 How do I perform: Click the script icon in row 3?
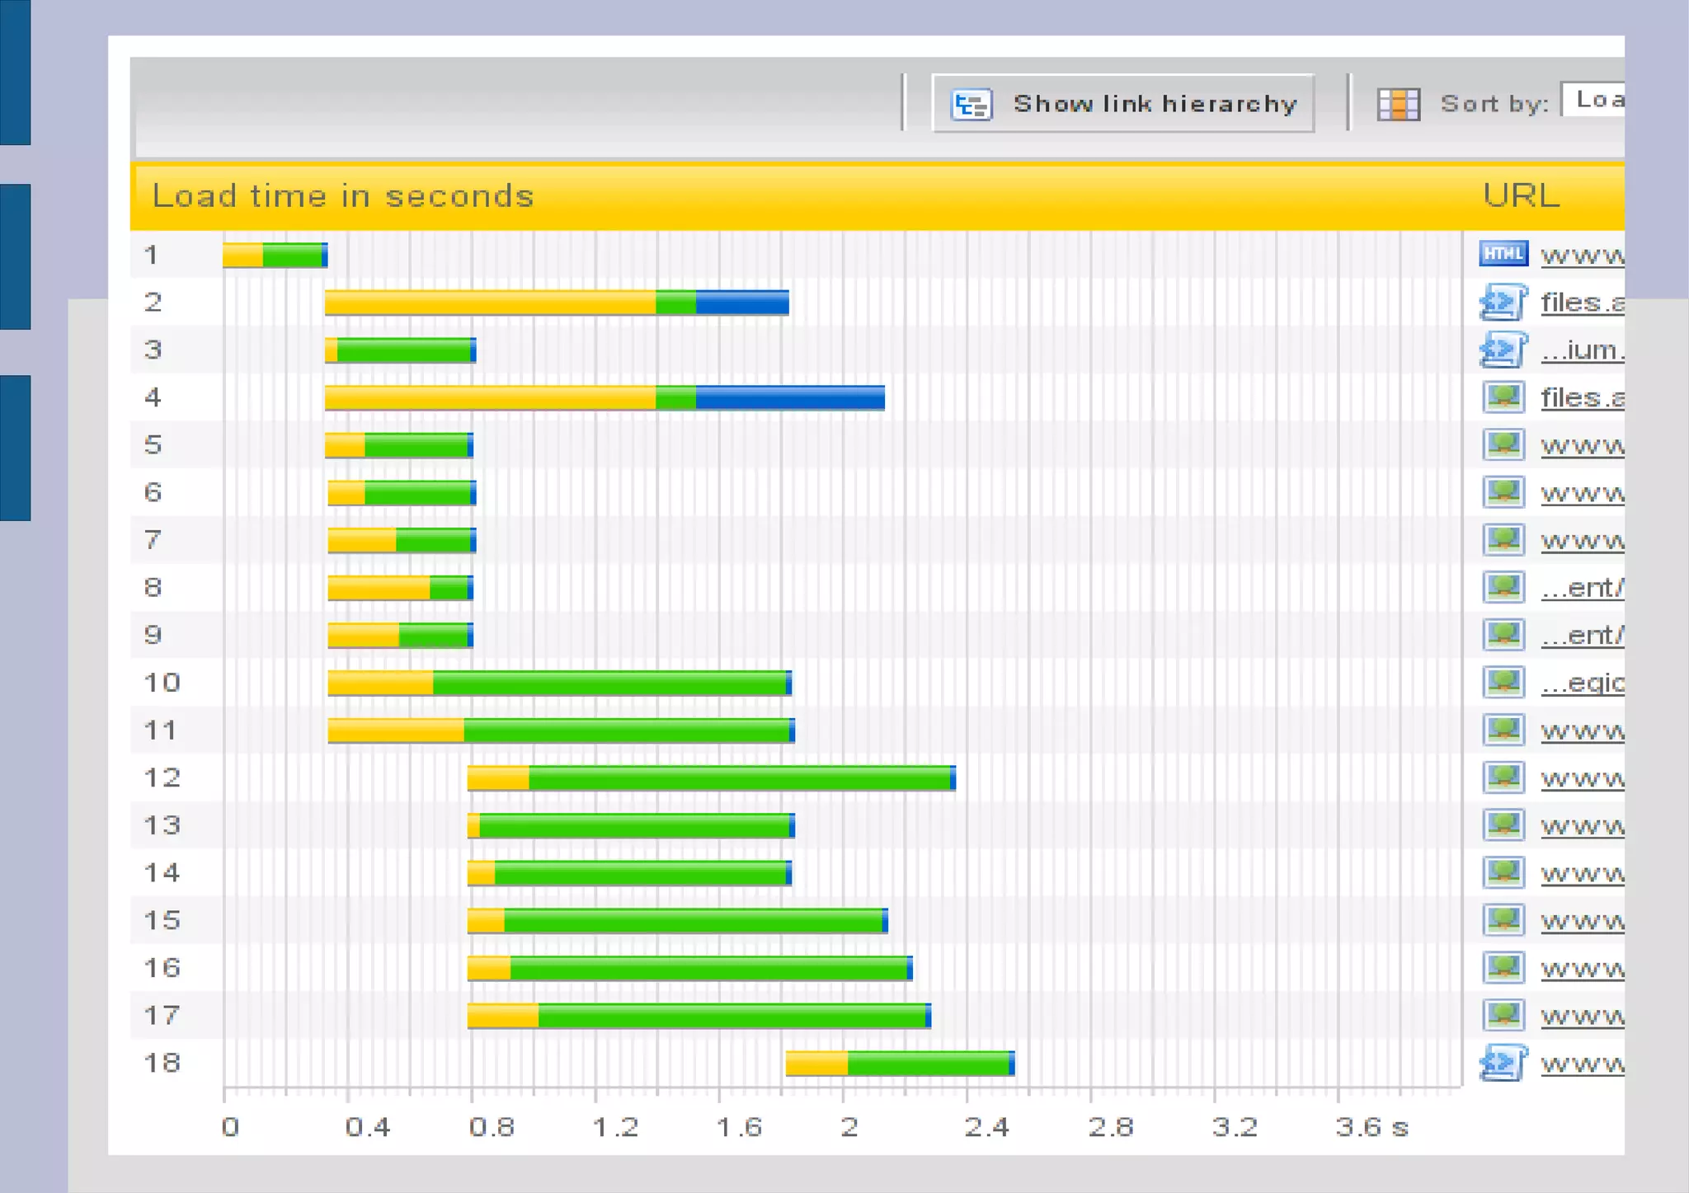pyautogui.click(x=1503, y=350)
